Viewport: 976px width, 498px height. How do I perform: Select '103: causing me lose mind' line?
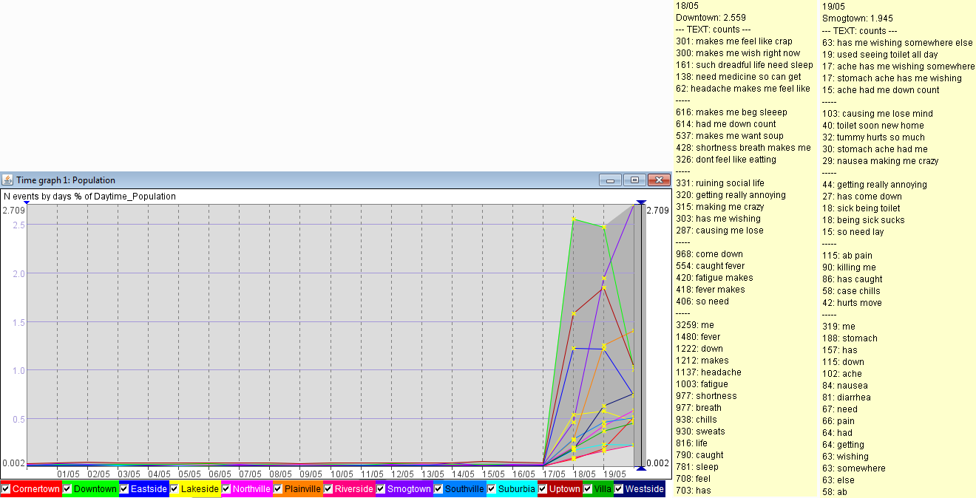click(x=878, y=114)
